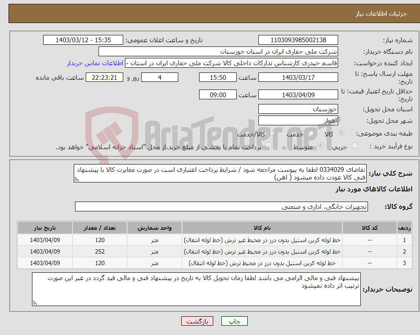Click row 1 product name cell
The width and height of the screenshot is (420, 335).
(262, 240)
